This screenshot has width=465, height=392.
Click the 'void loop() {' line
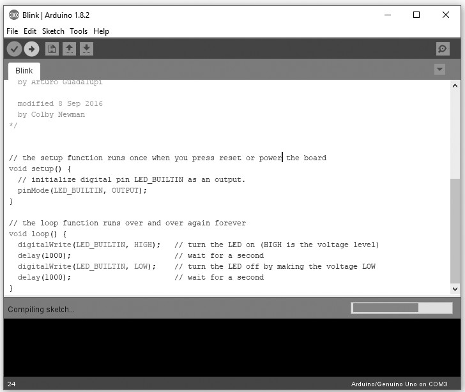click(x=38, y=234)
